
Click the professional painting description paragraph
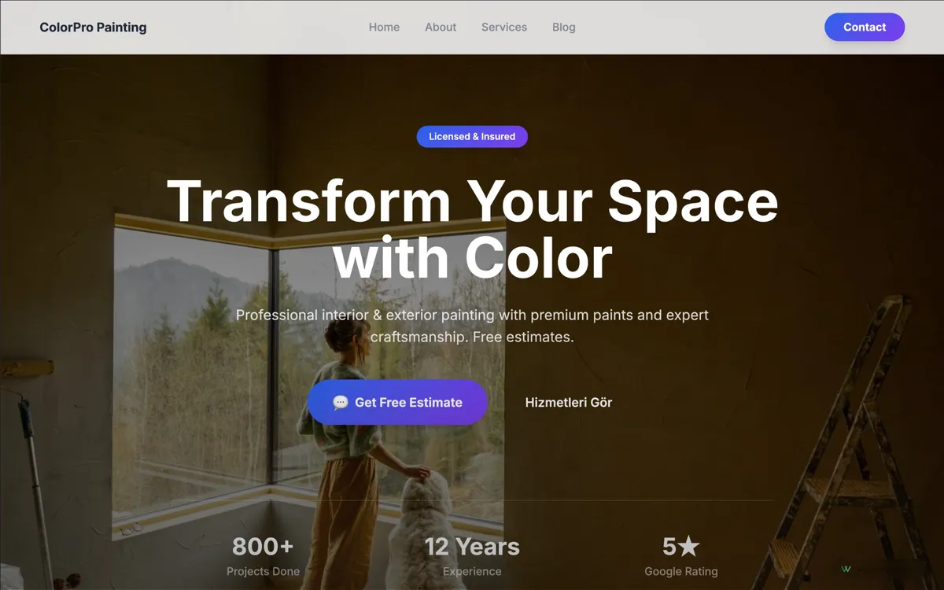pos(472,326)
